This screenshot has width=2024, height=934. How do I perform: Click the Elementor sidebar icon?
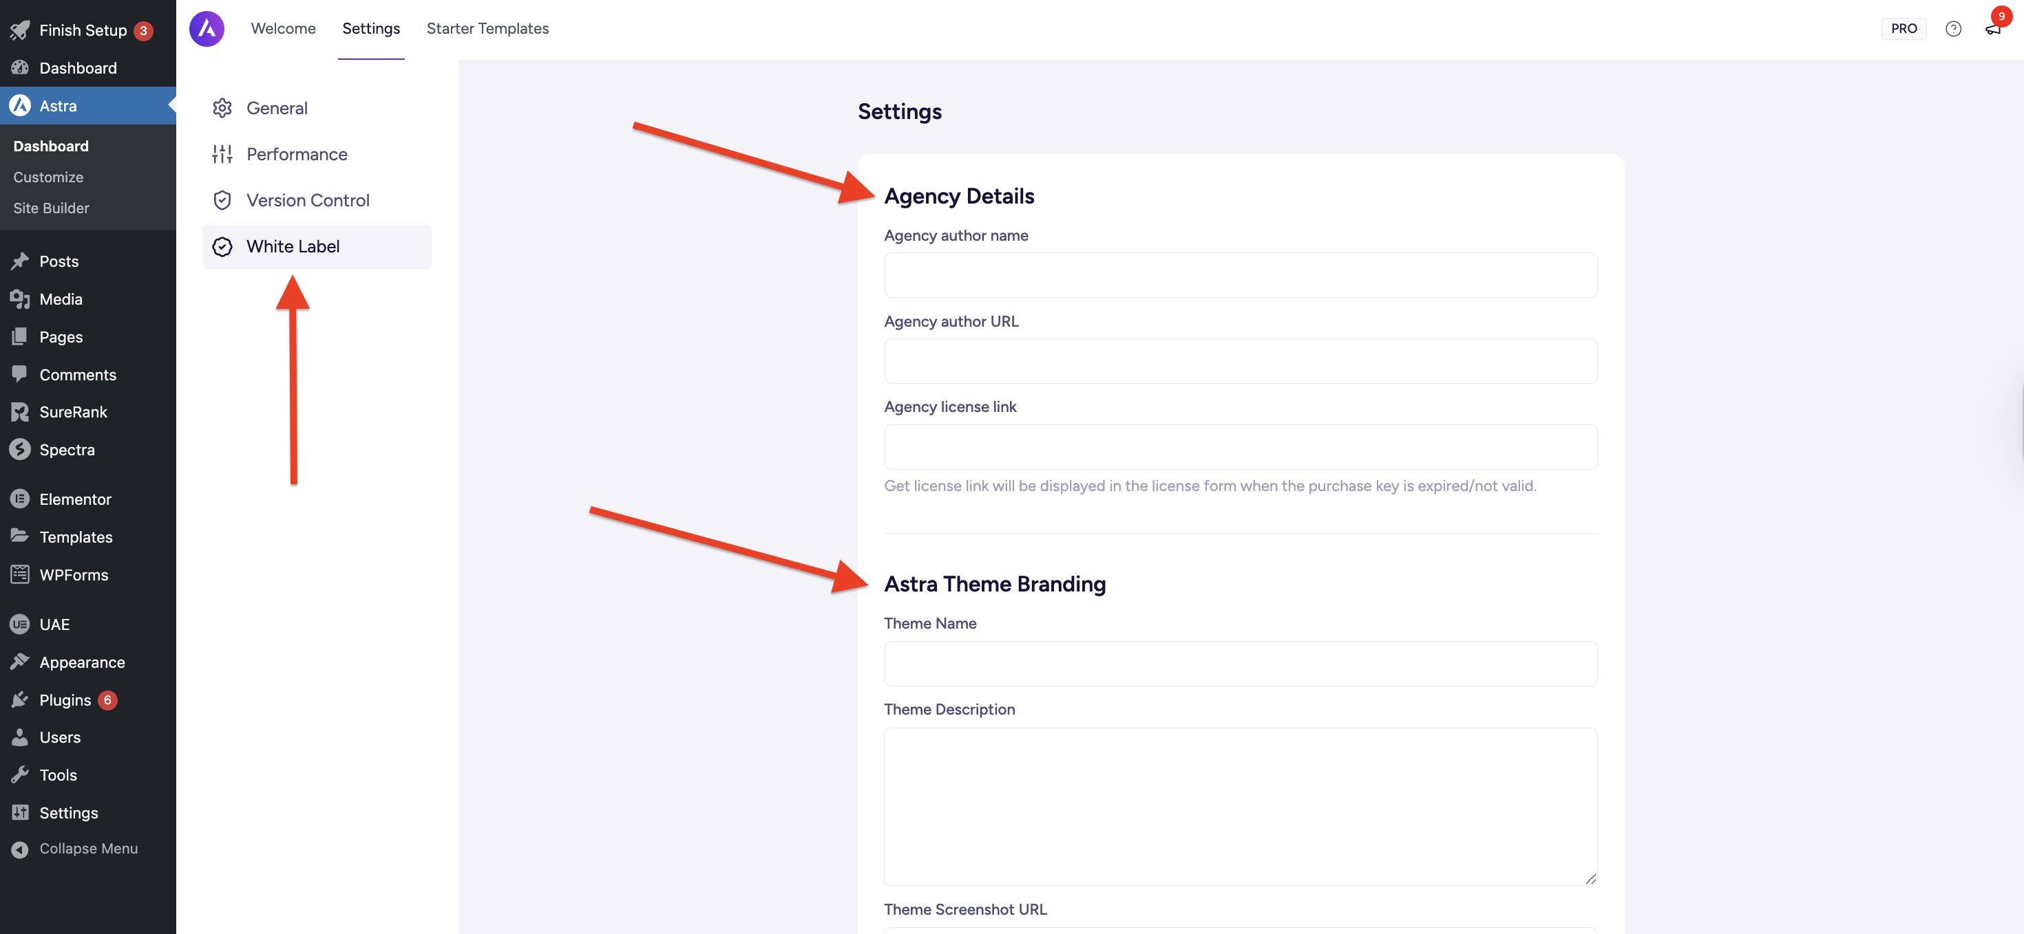20,499
